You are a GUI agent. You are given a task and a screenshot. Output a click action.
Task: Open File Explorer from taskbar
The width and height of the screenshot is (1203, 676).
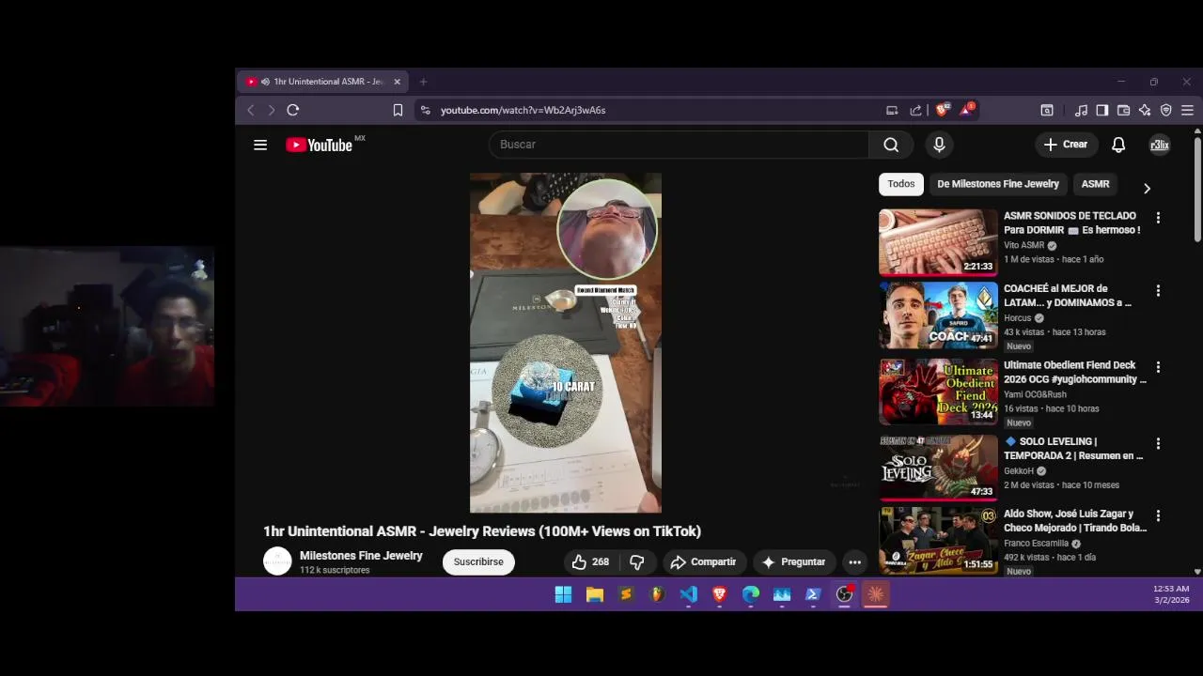click(x=594, y=594)
